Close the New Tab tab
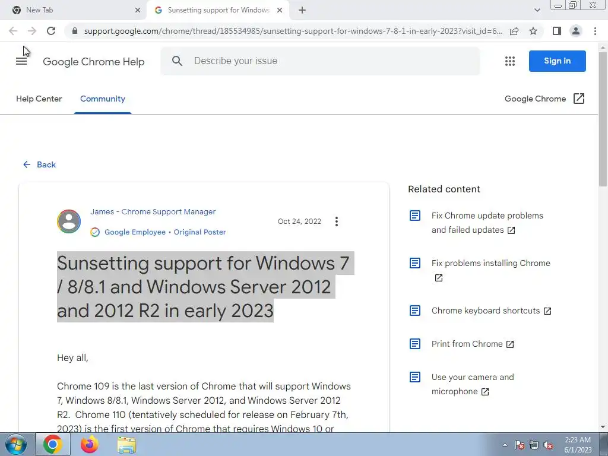This screenshot has height=456, width=608. point(138,11)
